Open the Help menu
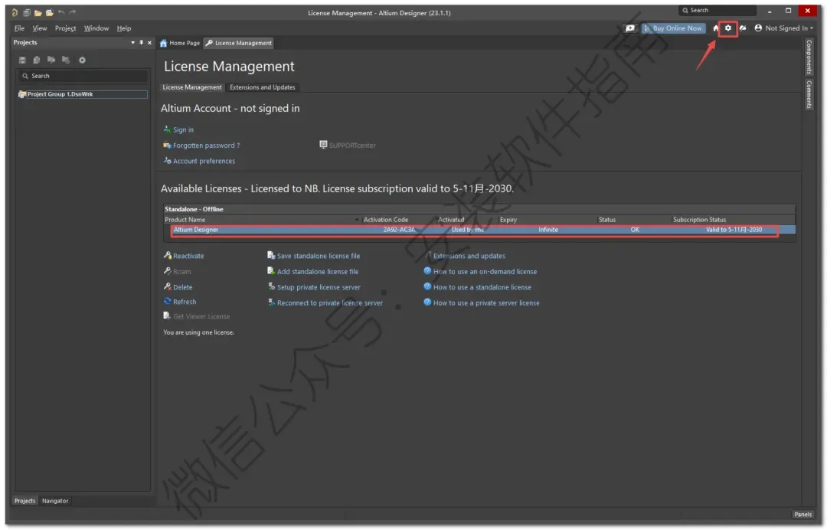827x530 pixels. [x=124, y=28]
